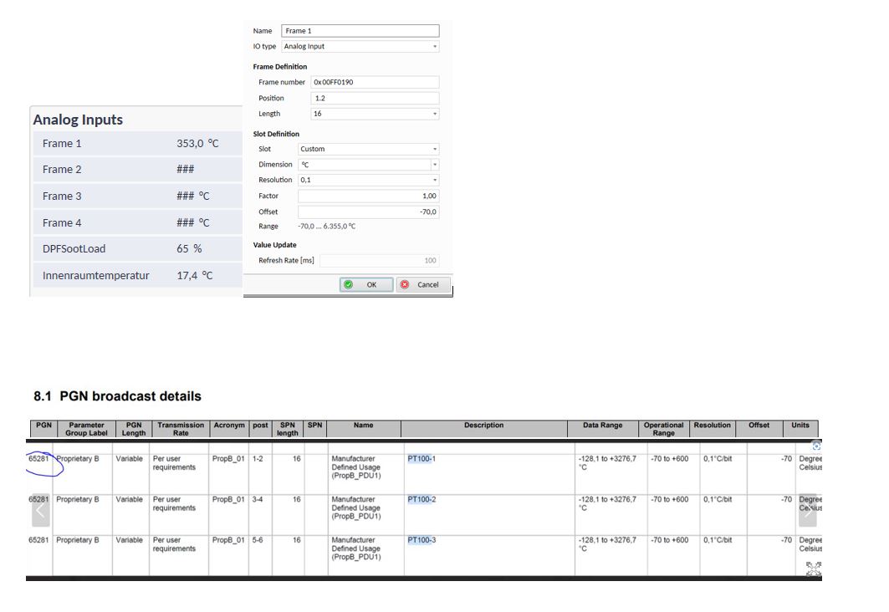Click the Range text -70,0 ... 6.355,0 °C
This screenshot has height=612, width=889.
[326, 226]
